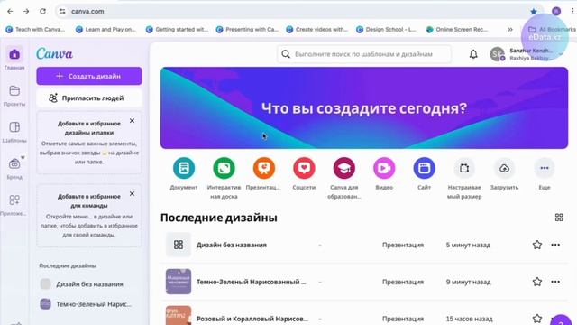The height and width of the screenshot is (325, 577).
Task: Toggle the bookmark star for this page
Action: (x=533, y=12)
